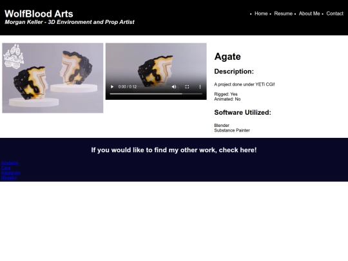This screenshot has width=348, height=261.
Task: Click the 'Description:' heading
Action: [x=234, y=72]
